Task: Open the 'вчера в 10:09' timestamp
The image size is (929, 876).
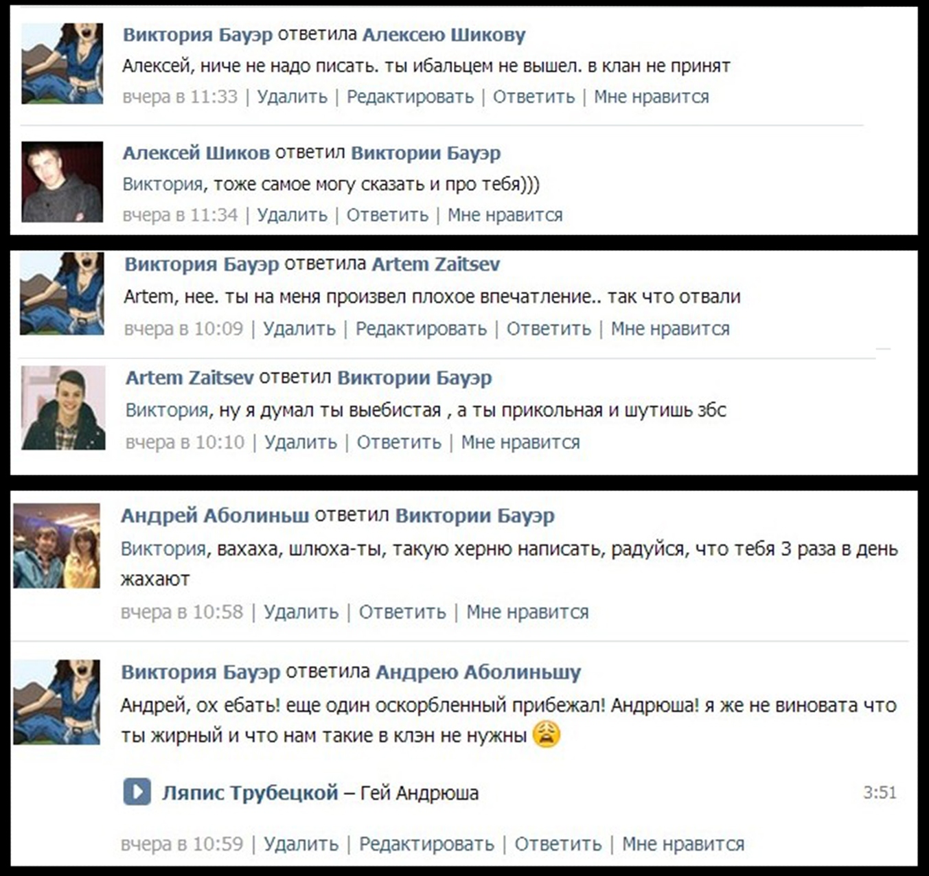Action: (x=183, y=329)
